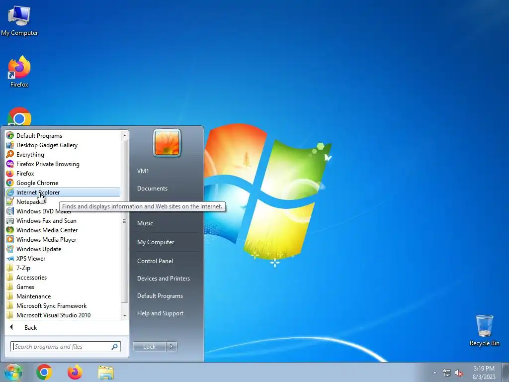Open Windows Fax and Scan

[x=63, y=220]
